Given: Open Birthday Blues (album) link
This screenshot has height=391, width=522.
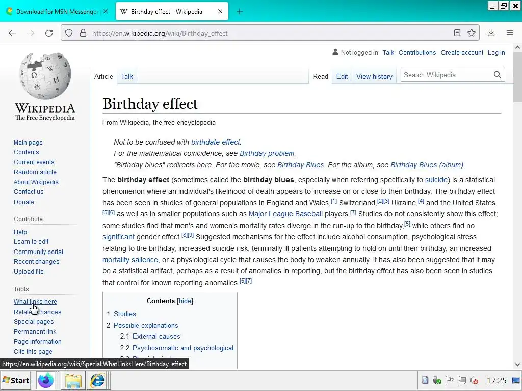Looking at the screenshot, I should click(x=427, y=165).
